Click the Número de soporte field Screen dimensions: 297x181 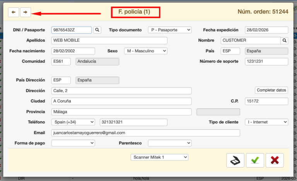(266, 61)
